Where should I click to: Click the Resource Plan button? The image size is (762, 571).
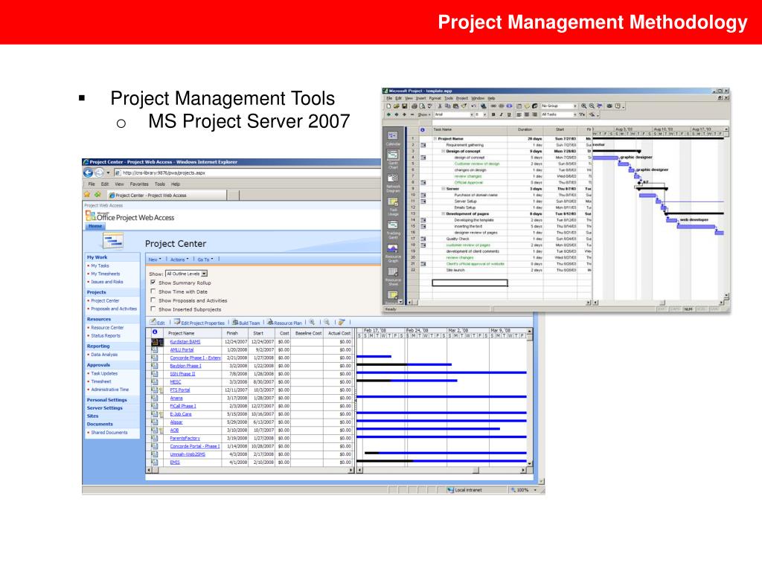(284, 323)
